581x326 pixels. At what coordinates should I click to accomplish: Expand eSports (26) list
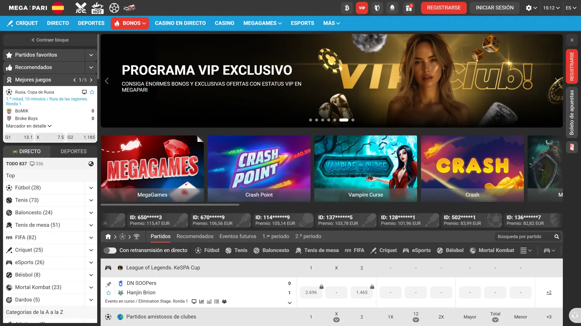tap(91, 262)
